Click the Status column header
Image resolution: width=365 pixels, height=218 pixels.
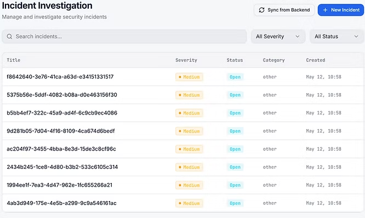click(x=235, y=60)
